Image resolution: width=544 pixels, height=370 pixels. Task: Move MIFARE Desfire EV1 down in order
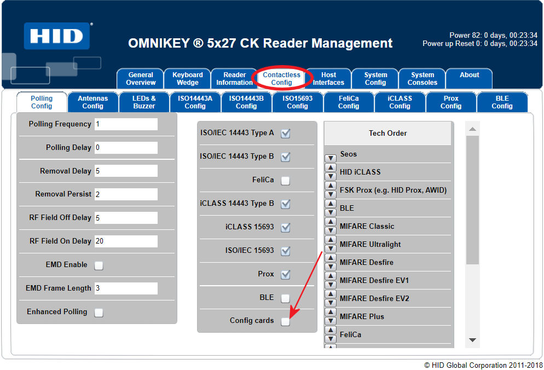click(331, 285)
